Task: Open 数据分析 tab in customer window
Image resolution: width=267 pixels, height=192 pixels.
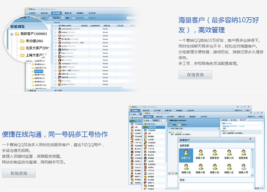Action: click(x=68, y=13)
